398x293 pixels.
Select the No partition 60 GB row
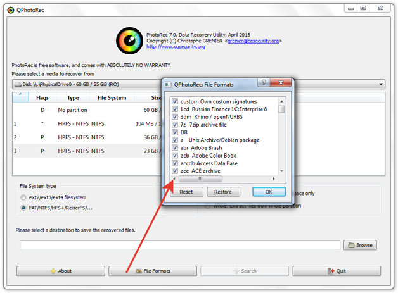[87, 110]
